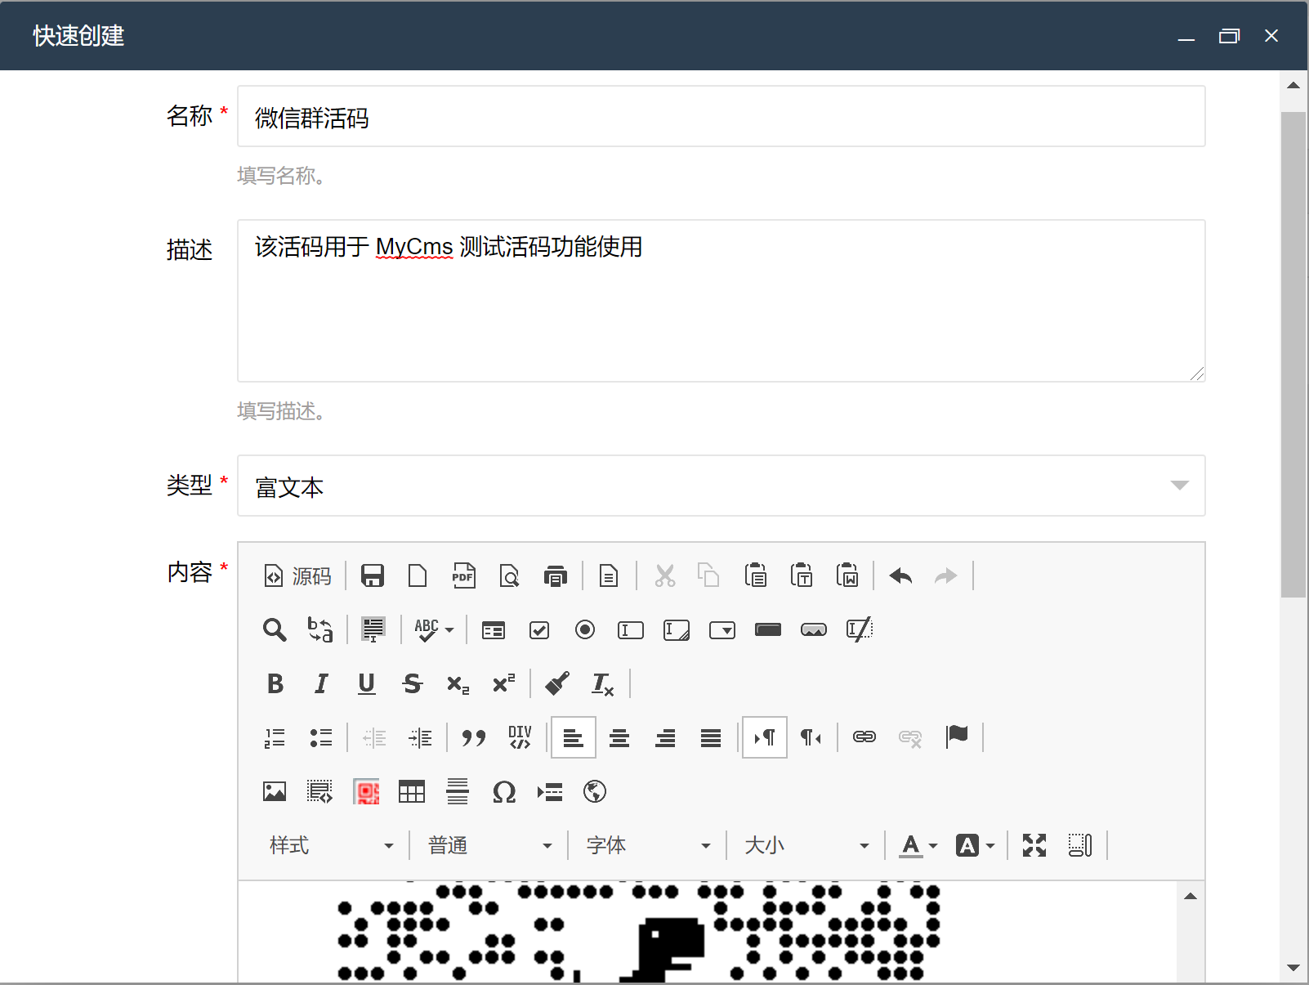Insert a numbered list
Screen dimensions: 1309x985
(275, 738)
